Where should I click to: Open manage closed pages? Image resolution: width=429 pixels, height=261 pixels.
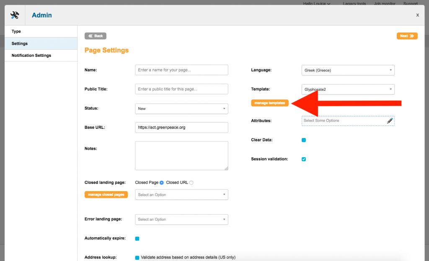106,194
